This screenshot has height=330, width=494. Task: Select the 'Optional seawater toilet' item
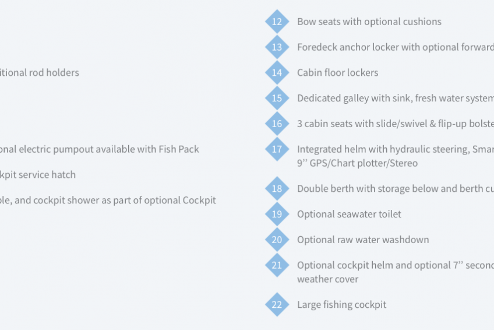(x=349, y=215)
